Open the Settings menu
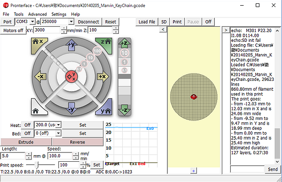Image resolution: width=282 pixels, height=182 pixels. point(59,14)
